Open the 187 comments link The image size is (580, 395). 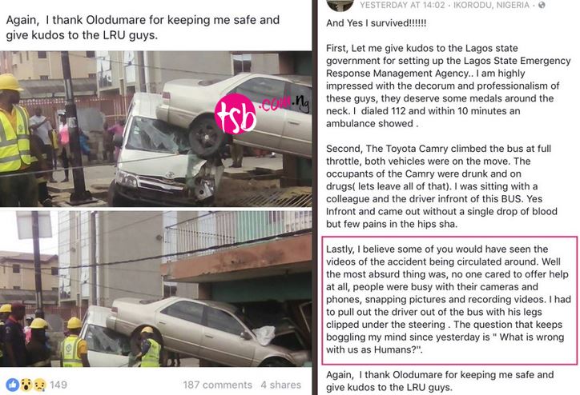(218, 385)
